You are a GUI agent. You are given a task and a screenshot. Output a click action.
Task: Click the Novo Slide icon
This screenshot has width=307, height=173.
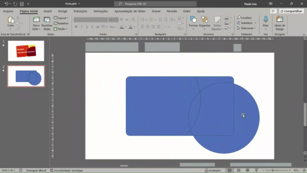coord(36,20)
